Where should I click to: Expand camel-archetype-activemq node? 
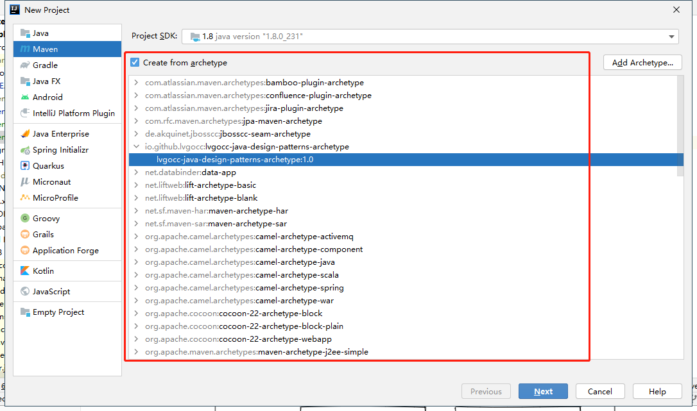(x=136, y=237)
